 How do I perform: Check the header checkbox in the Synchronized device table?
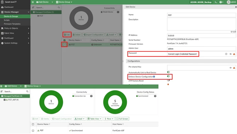tap(33, 124)
